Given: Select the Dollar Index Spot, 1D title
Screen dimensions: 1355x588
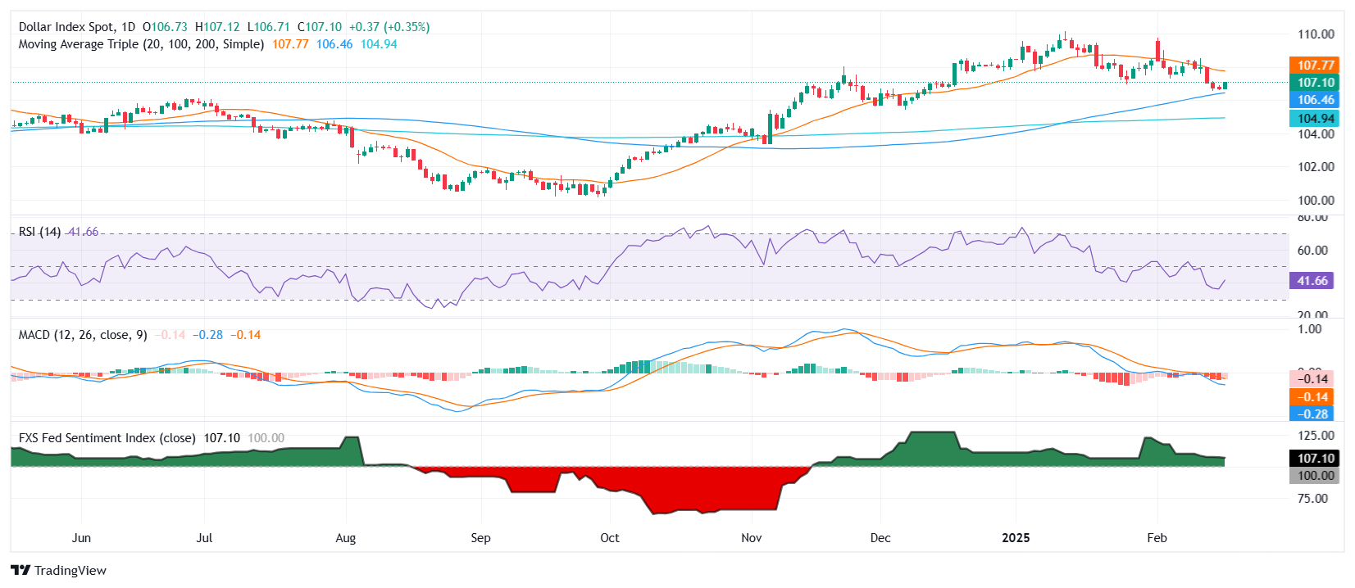Looking at the screenshot, I should pos(77,27).
